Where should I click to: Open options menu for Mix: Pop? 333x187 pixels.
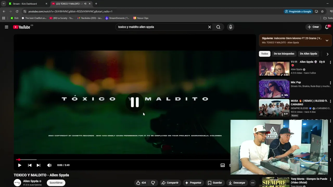pyautogui.click(x=330, y=83)
